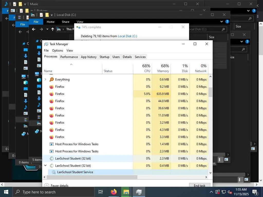Open recent locations dropdown in Local Disk window

(47, 29)
